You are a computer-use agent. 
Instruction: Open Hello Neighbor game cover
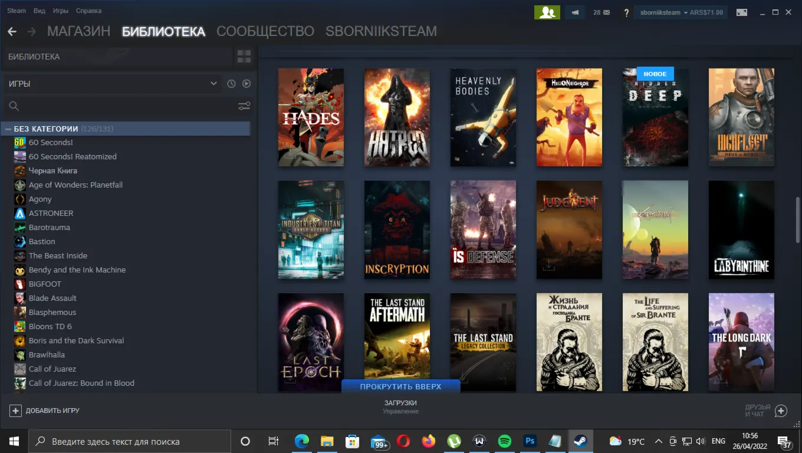[x=569, y=117]
